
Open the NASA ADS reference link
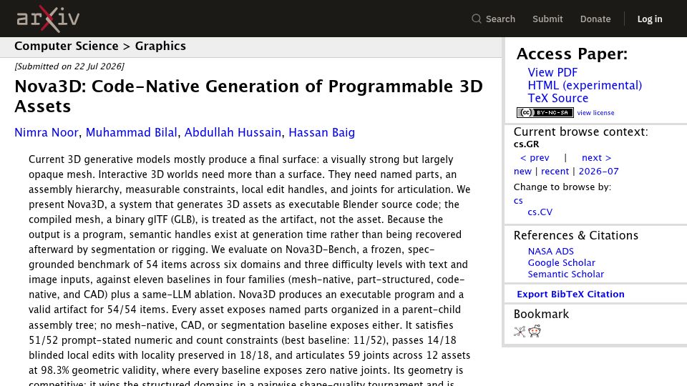(551, 251)
